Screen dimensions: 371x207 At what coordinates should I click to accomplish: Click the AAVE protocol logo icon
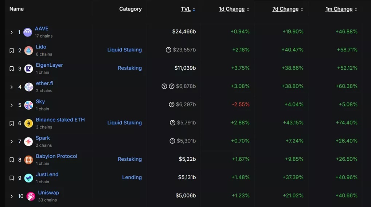pyautogui.click(x=28, y=32)
